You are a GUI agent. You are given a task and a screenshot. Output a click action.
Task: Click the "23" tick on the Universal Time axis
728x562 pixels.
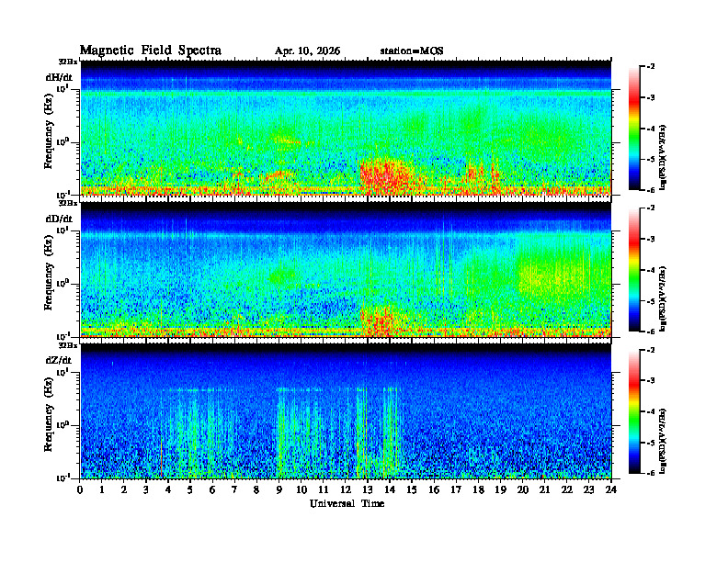pyautogui.click(x=588, y=490)
